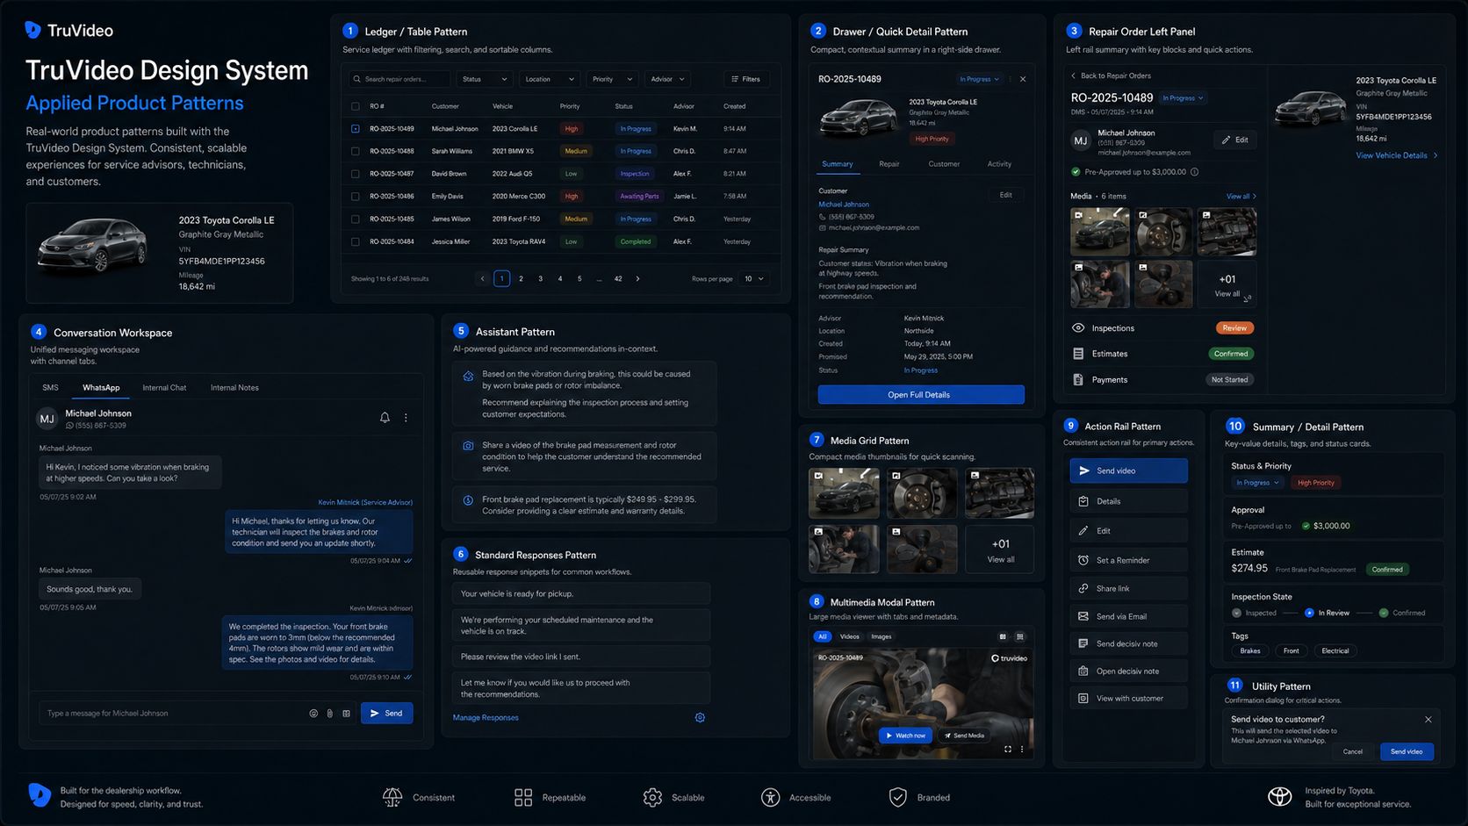1468x826 pixels.
Task: Open the Activity tab in the drawer
Action: click(999, 164)
